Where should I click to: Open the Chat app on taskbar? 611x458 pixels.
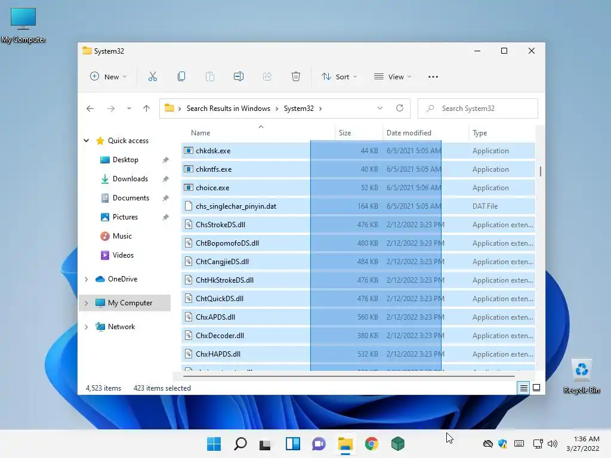[319, 444]
